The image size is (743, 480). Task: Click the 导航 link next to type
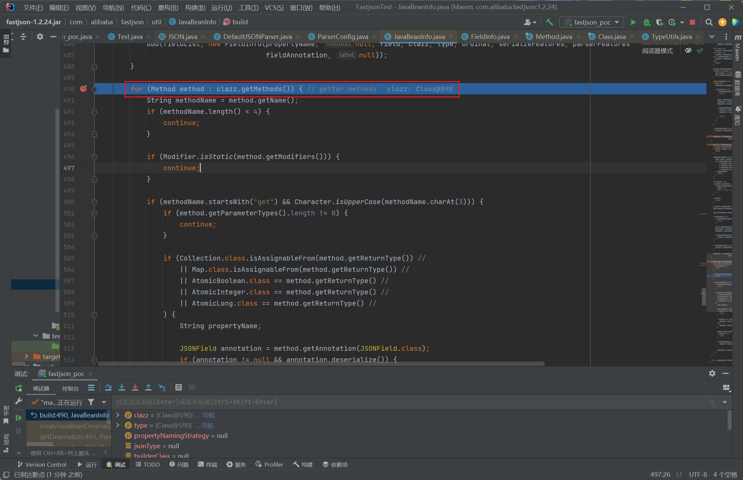pos(208,425)
